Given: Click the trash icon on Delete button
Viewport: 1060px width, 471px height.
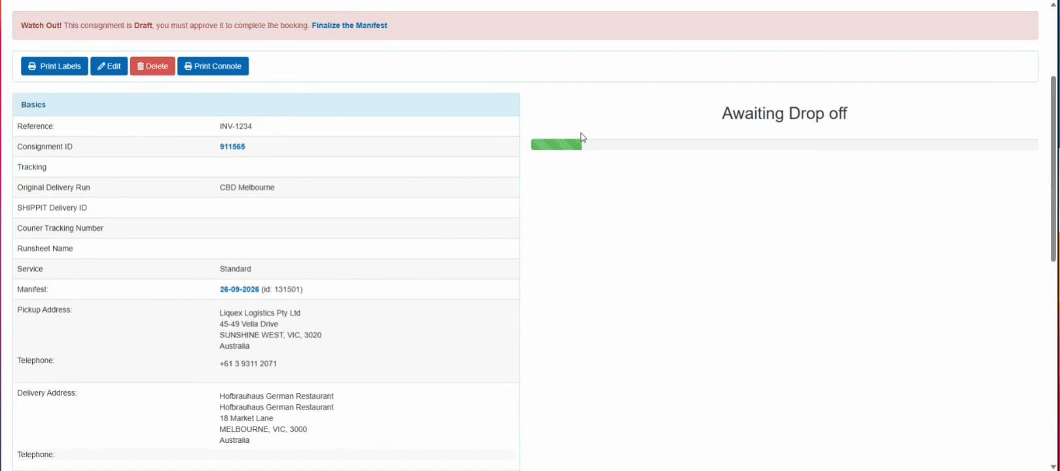Looking at the screenshot, I should click(x=140, y=66).
